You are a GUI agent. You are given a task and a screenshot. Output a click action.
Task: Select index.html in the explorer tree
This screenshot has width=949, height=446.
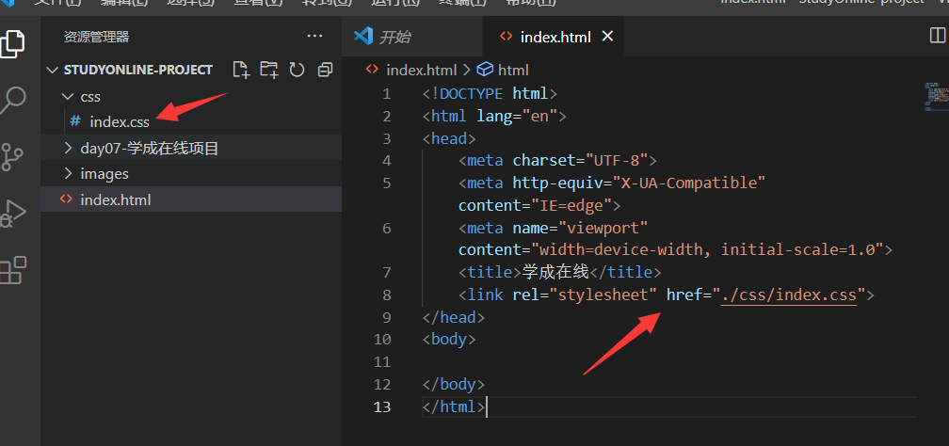tap(115, 199)
